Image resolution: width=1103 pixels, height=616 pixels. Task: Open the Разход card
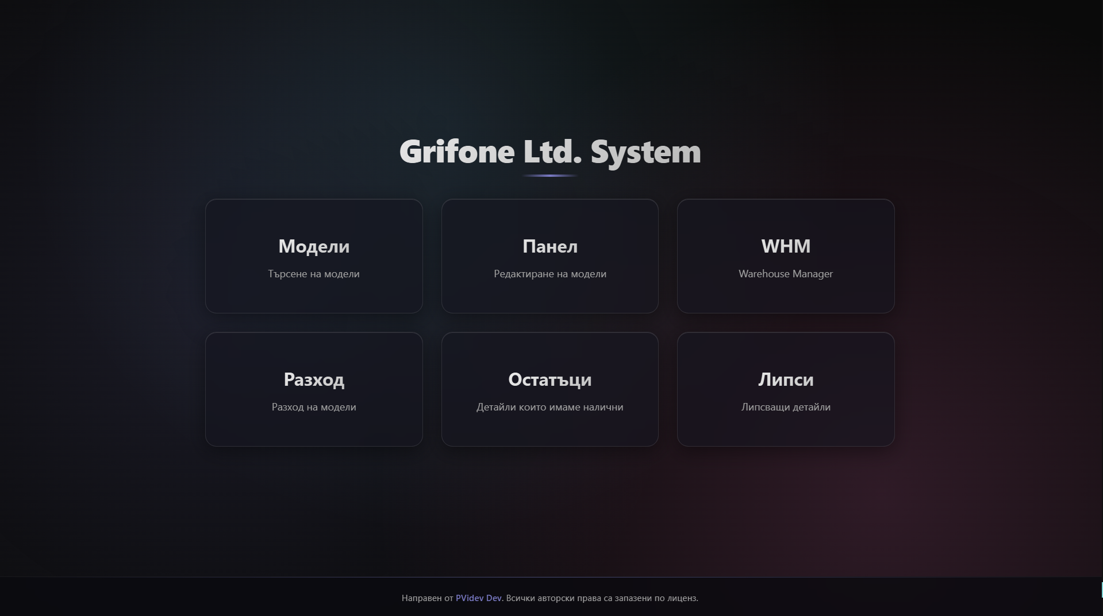pyautogui.click(x=314, y=389)
